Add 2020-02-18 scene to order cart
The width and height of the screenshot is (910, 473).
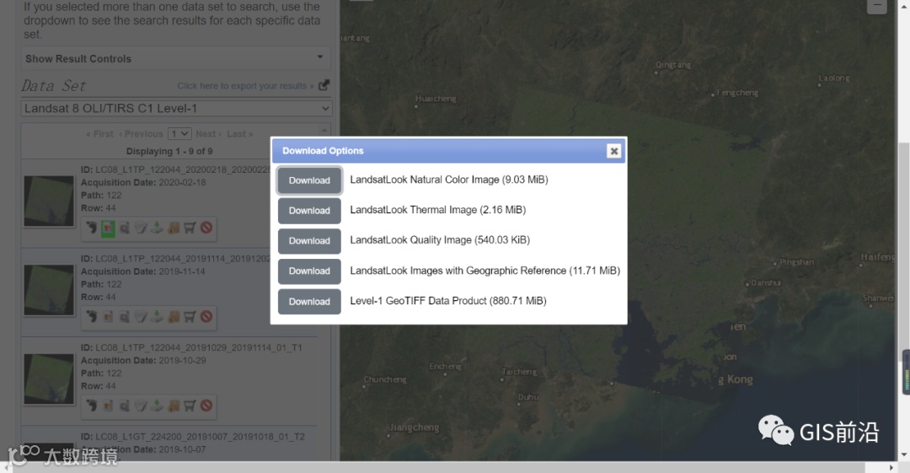click(190, 228)
